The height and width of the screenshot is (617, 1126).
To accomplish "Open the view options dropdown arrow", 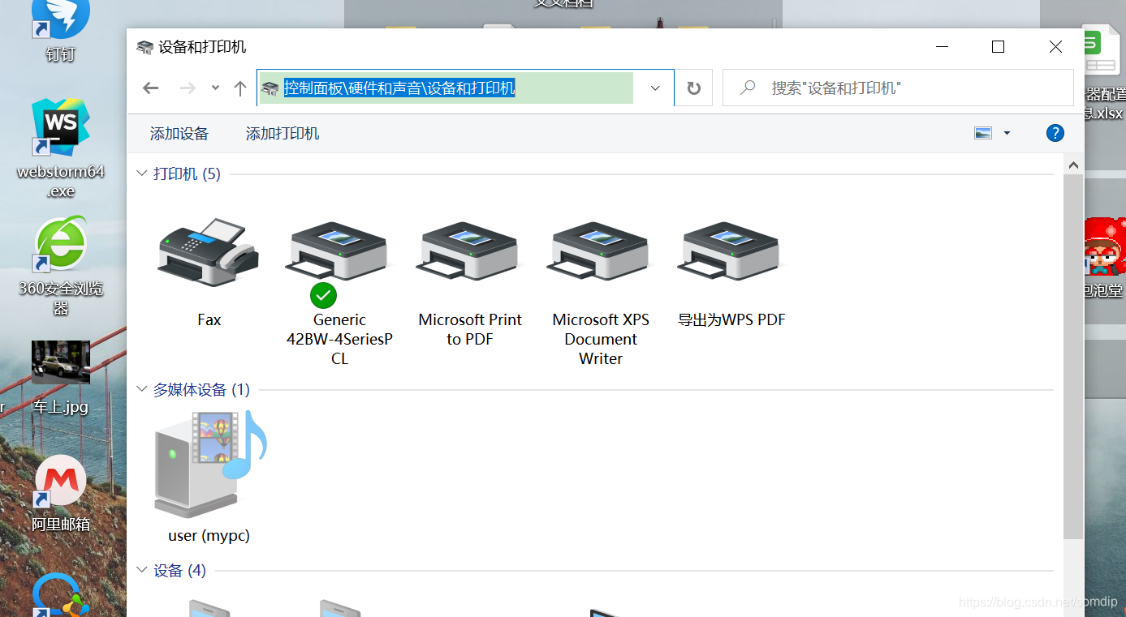I will (x=1007, y=133).
